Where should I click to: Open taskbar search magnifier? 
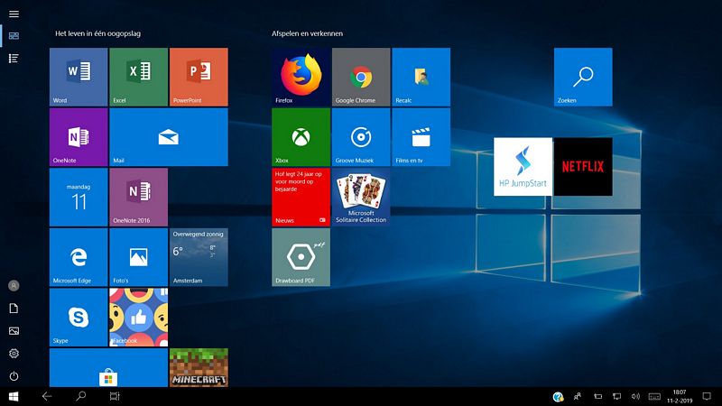coord(81,396)
